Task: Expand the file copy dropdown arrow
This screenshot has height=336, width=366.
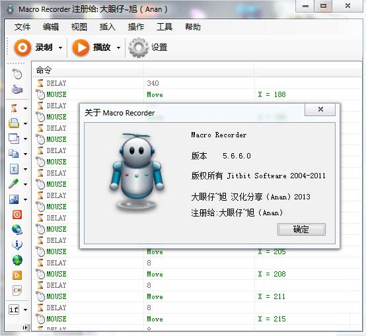Action: (26, 154)
